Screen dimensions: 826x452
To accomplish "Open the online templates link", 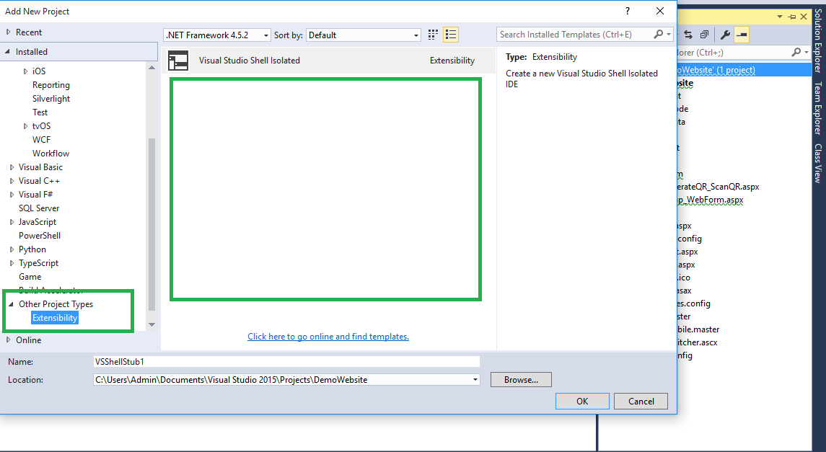I will tap(328, 337).
